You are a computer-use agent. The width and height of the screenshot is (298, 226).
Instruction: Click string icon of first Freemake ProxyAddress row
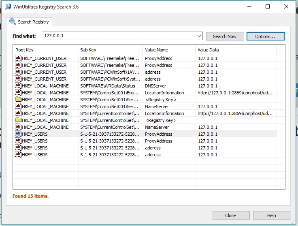(x=18, y=58)
